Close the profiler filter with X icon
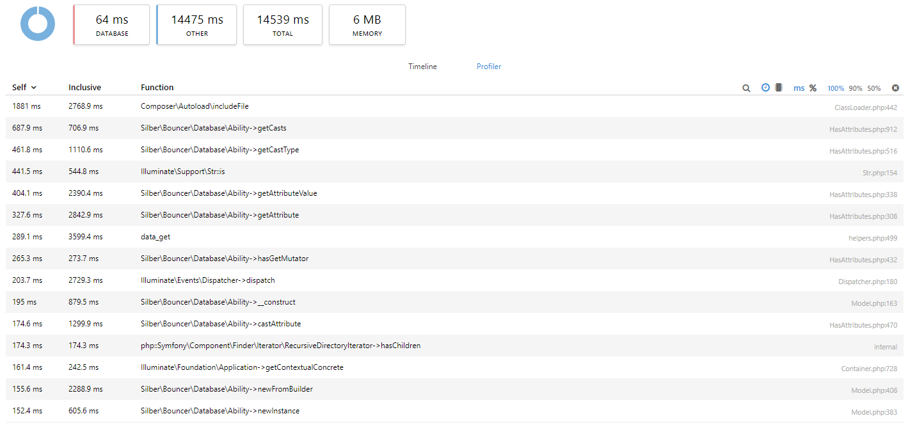 tap(896, 88)
